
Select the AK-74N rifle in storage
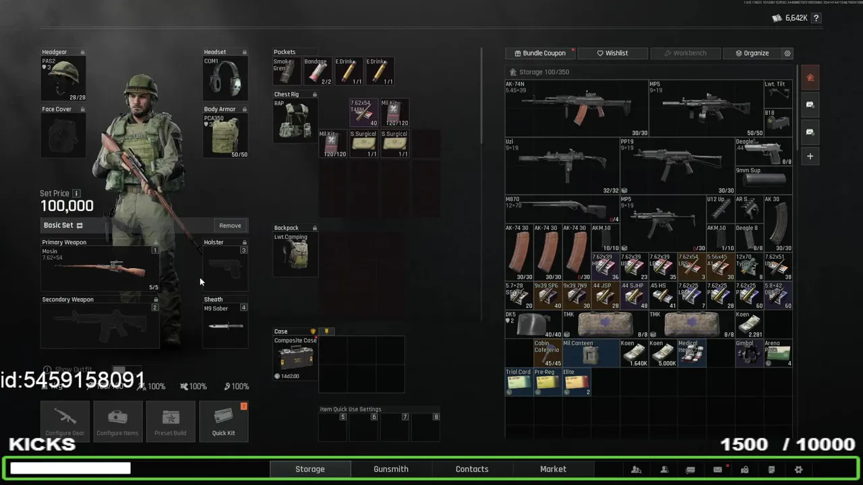pos(576,108)
